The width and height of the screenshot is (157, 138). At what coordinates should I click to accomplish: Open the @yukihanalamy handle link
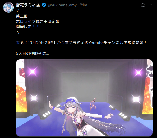(x=62, y=5)
